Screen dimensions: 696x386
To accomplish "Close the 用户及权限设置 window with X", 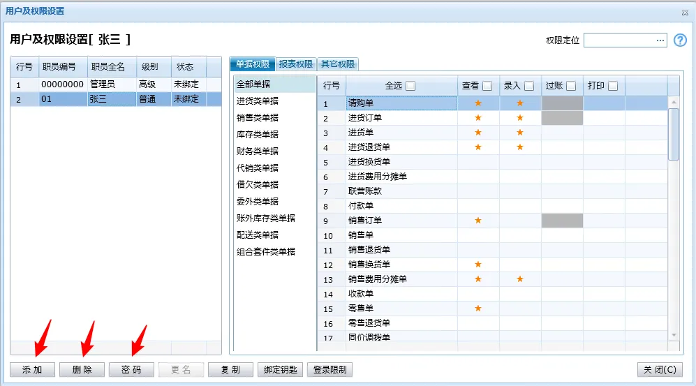I will tap(685, 13).
